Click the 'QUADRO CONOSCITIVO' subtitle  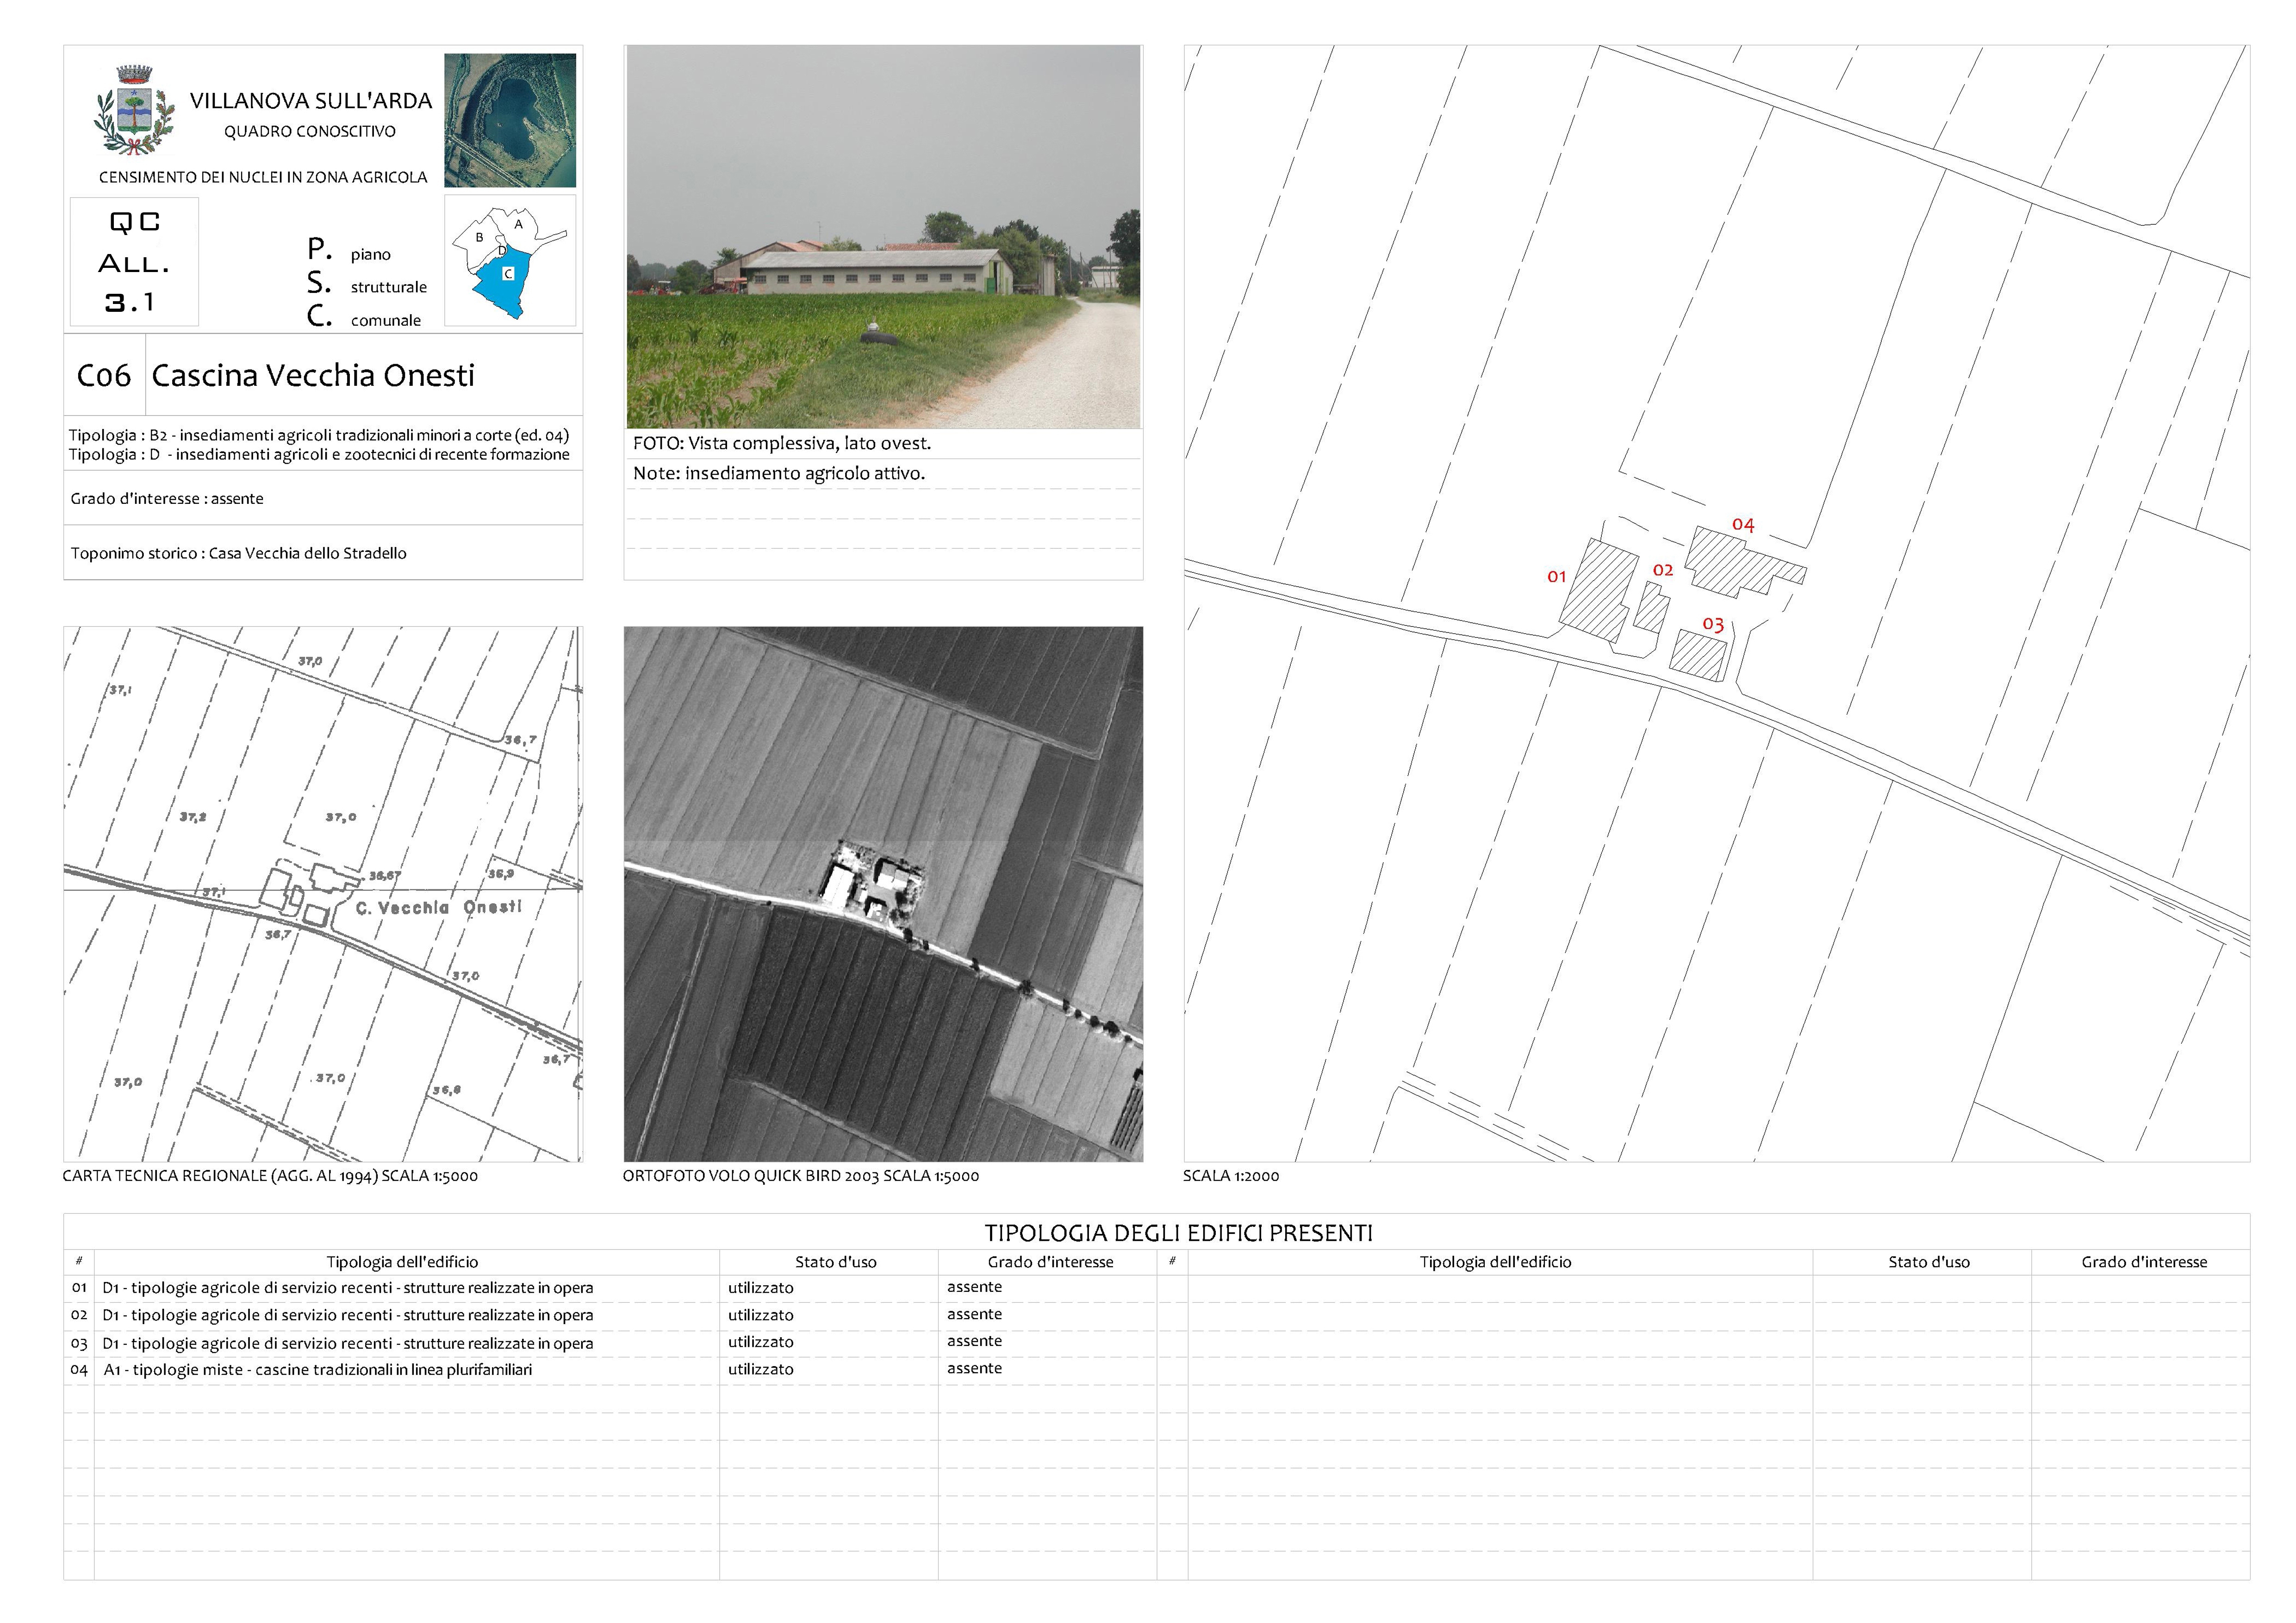tap(310, 132)
